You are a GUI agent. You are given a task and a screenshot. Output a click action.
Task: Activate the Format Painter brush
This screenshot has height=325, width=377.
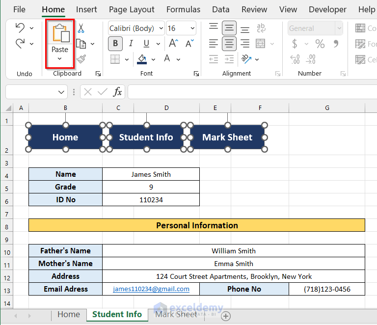(x=81, y=59)
